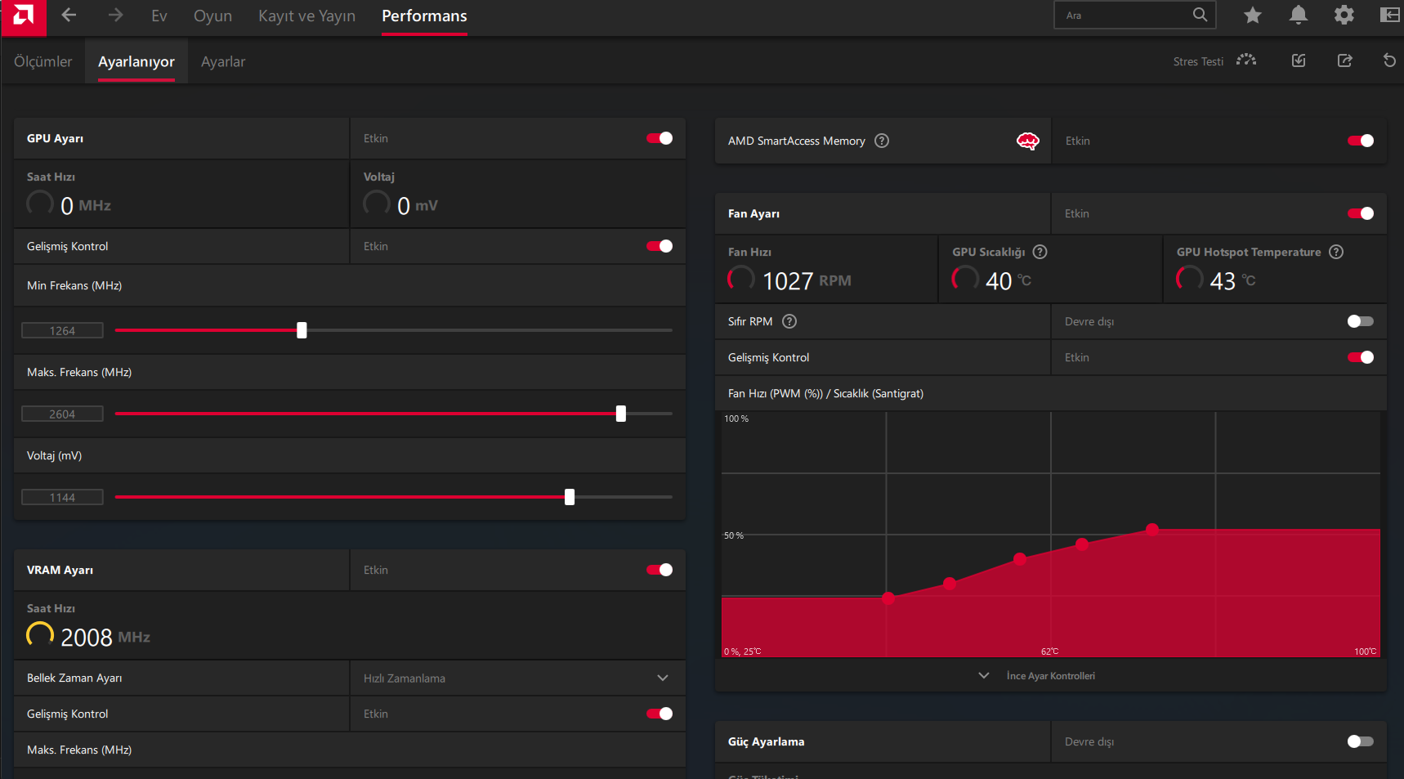
Task: Click the Voltaj value field 1144
Action: 62,497
